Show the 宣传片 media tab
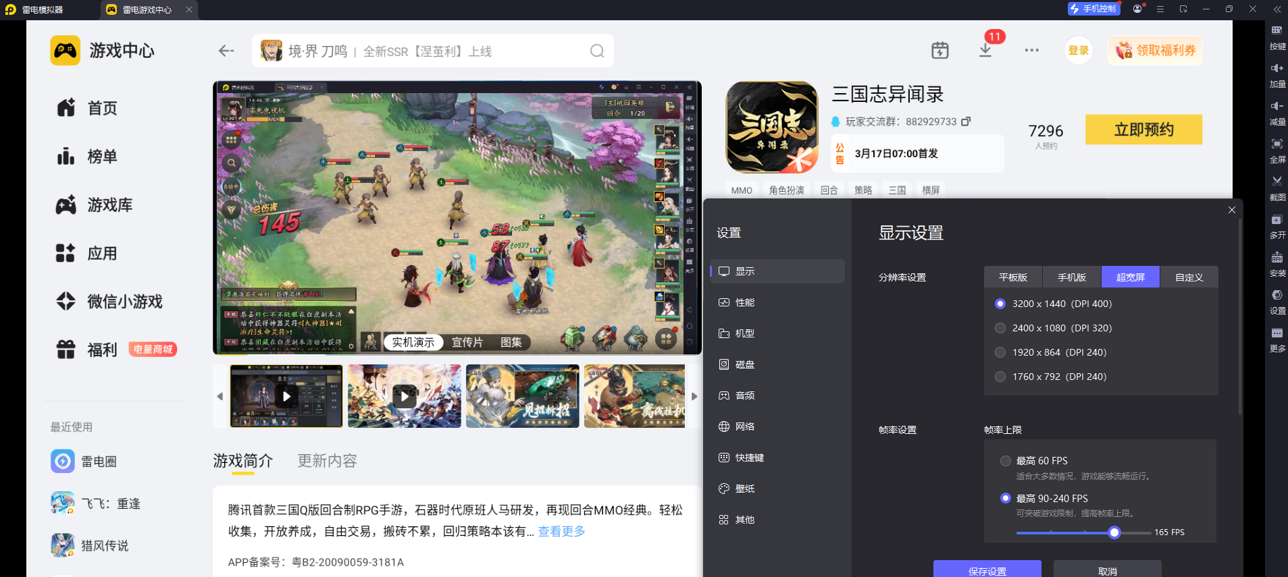Viewport: 1288px width, 577px height. pyautogui.click(x=467, y=342)
